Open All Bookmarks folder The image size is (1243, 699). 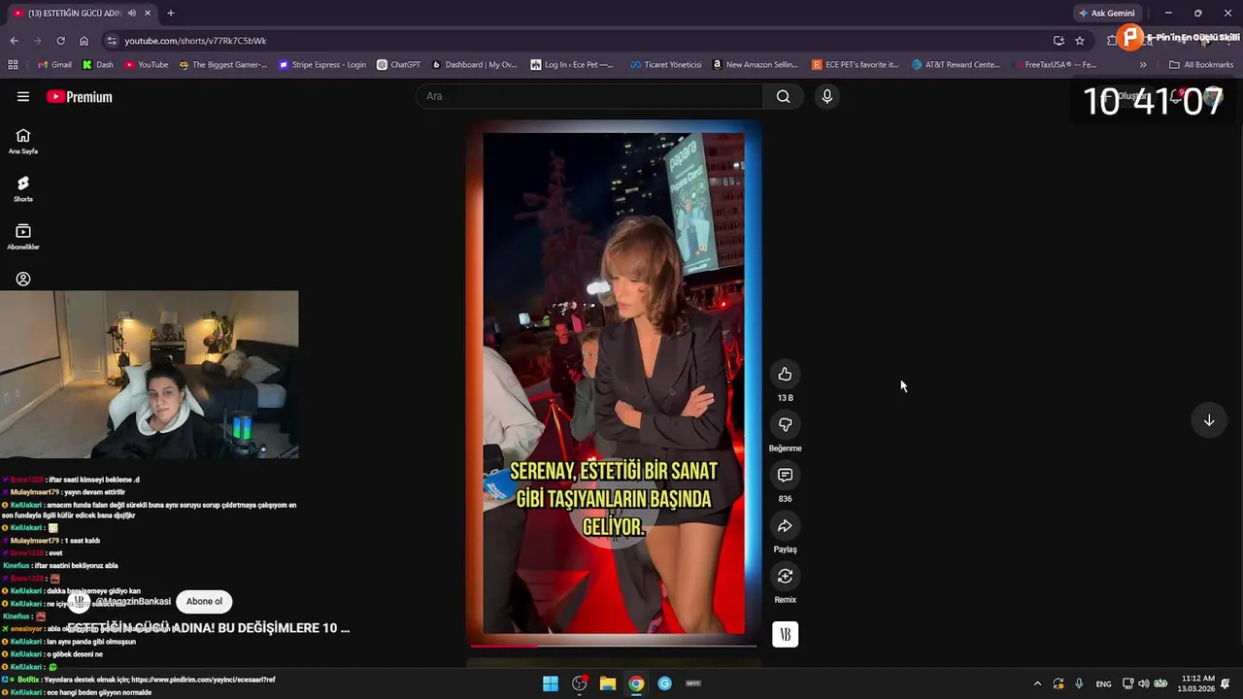(1201, 65)
